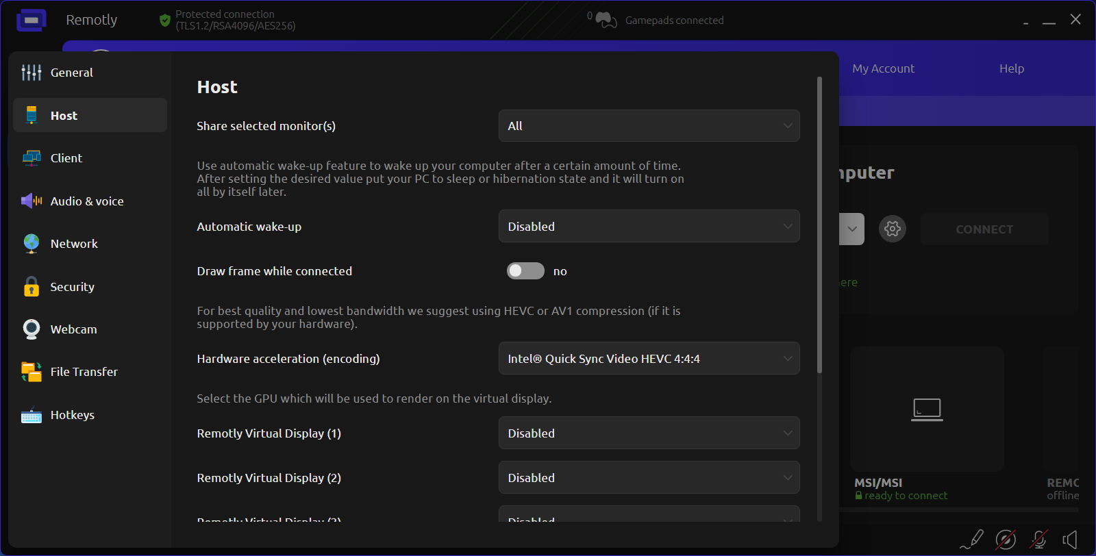
Task: Select the Webcam settings section
Action: (x=73, y=329)
